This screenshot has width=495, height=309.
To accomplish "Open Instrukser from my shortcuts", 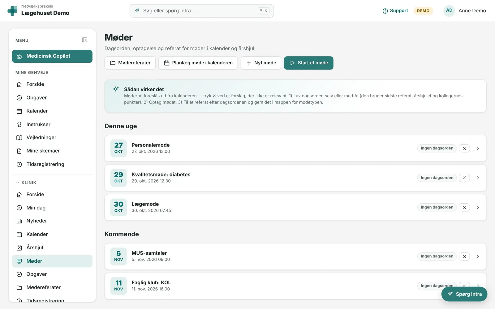I will pos(52,124).
